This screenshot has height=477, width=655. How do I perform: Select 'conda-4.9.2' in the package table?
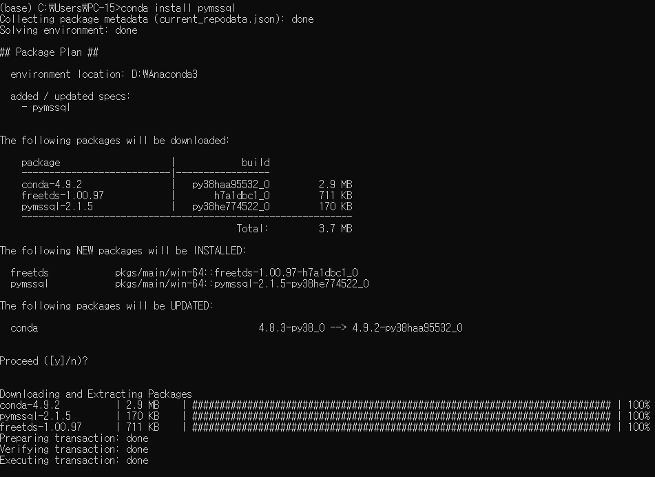coord(52,184)
